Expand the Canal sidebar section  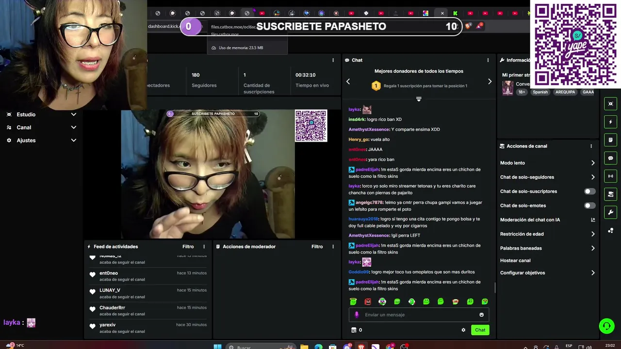(x=40, y=127)
